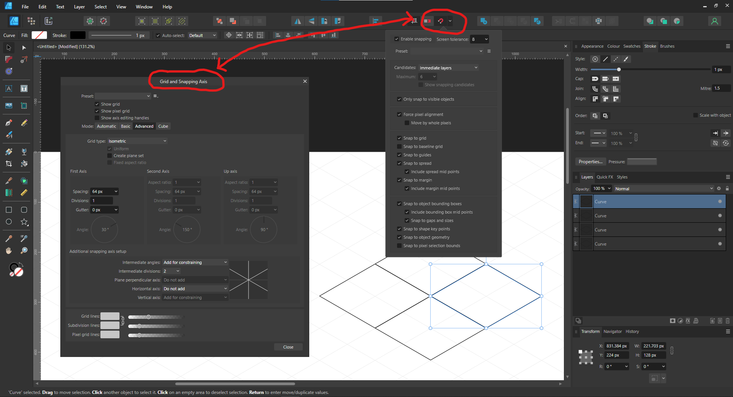Lock the layer with padlock icon

coord(727,188)
